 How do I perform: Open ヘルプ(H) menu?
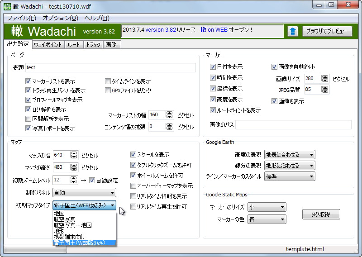coord(97,18)
